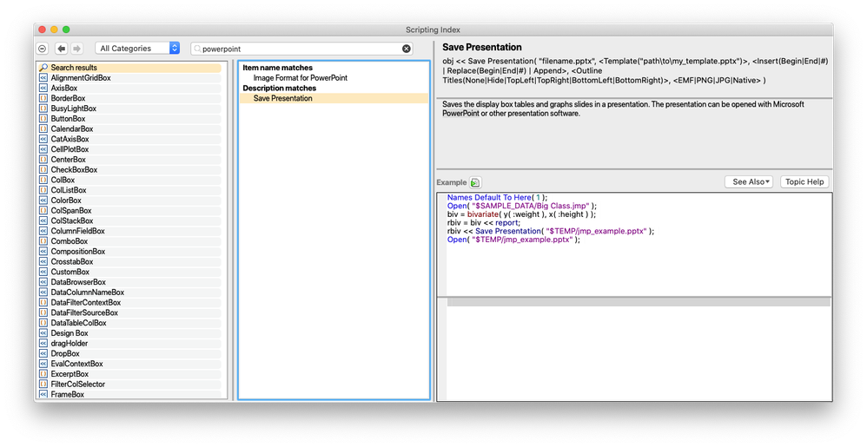Go forward with the right arrow button

click(76, 49)
